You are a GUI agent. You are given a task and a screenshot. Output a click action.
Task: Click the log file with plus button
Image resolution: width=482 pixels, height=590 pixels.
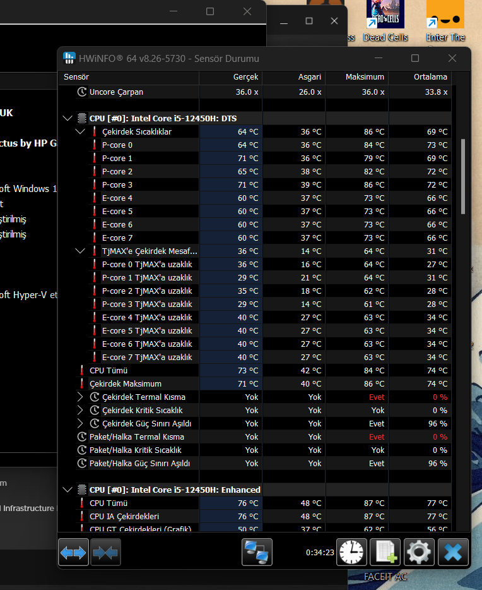[x=385, y=552]
